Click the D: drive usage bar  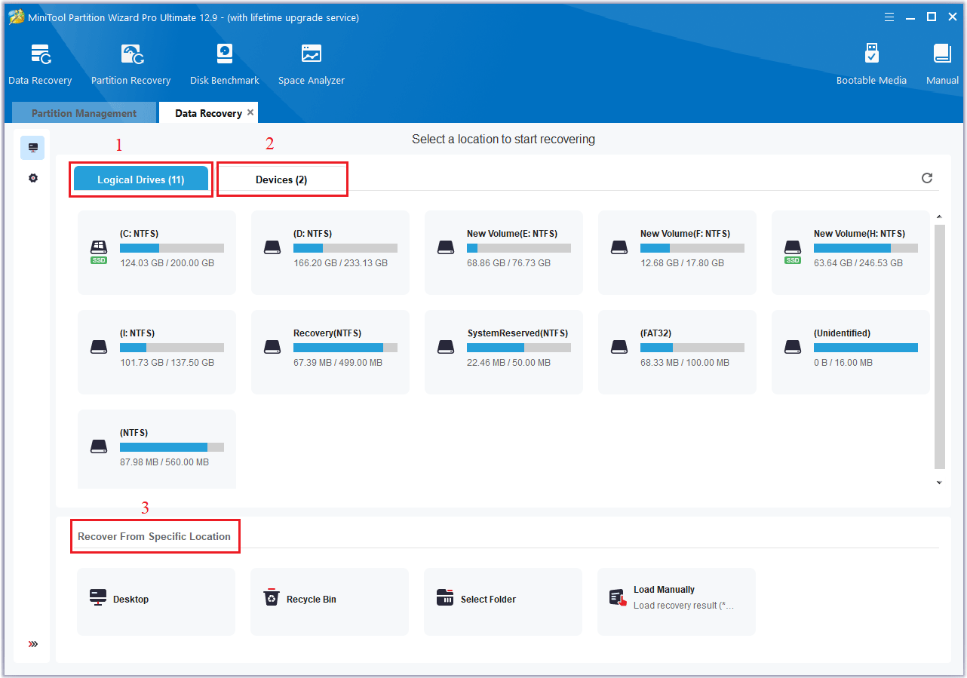(345, 248)
